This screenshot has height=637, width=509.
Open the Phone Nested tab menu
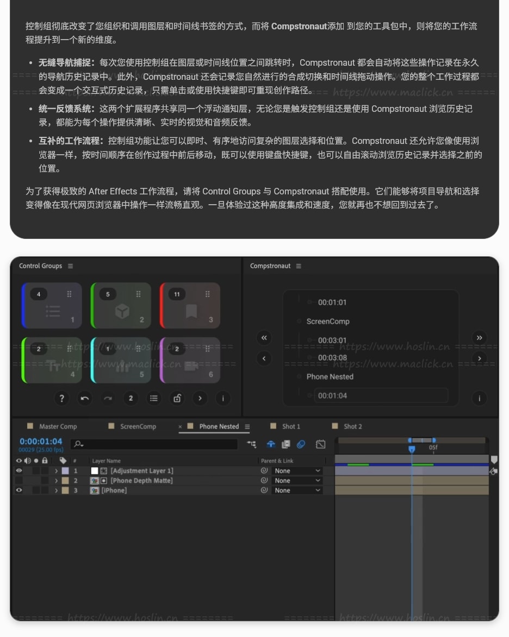click(247, 426)
